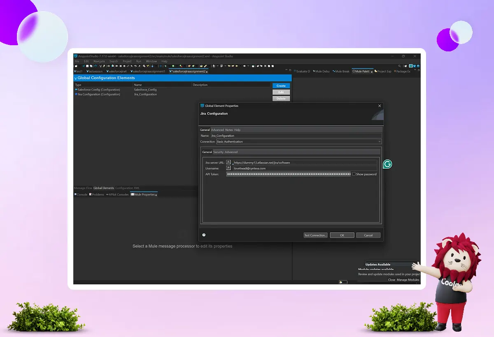Viewport: 494px width, 337px height.
Task: Switch to the Message Flow tab
Action: coord(83,188)
